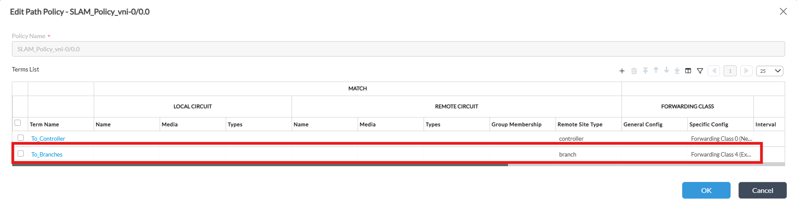
Task: Go to the previous page arrow
Action: point(714,71)
